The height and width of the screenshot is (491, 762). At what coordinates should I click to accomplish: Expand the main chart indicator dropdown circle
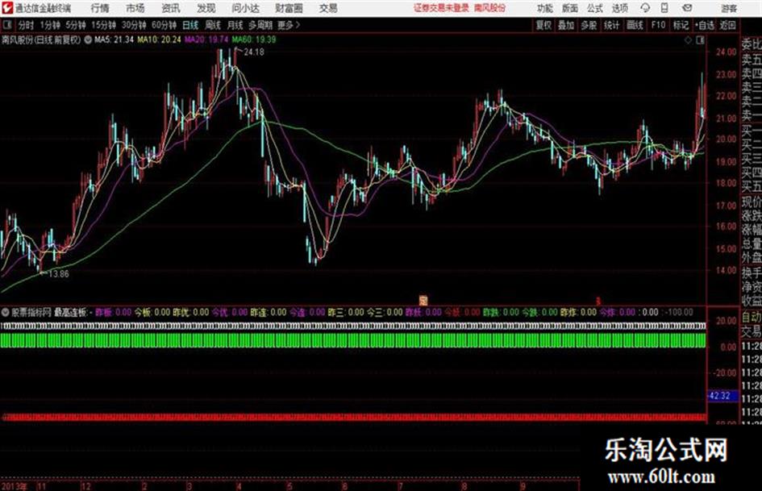88,40
